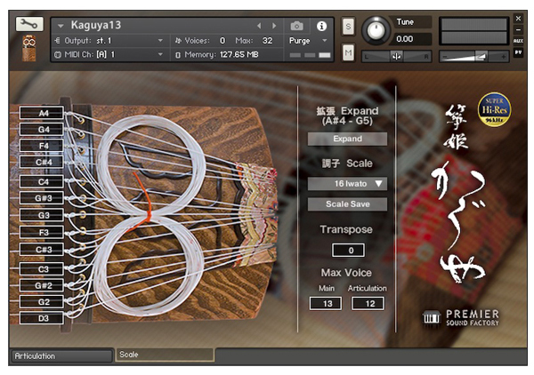The image size is (534, 375).
Task: Select the G2 string note box
Action: tap(42, 301)
